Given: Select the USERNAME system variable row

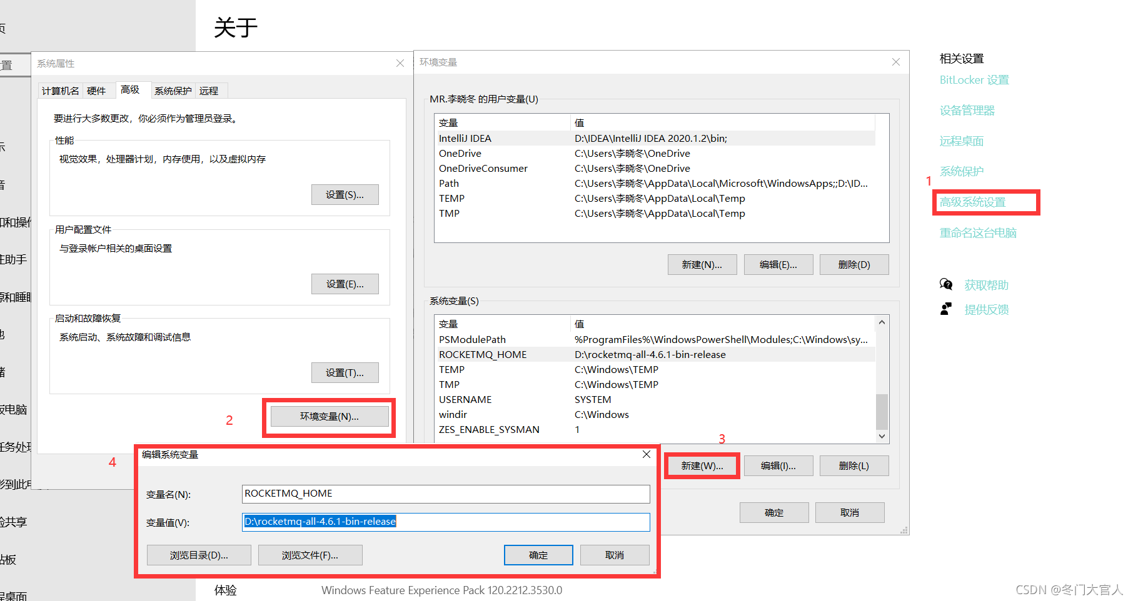Looking at the screenshot, I should [x=655, y=400].
